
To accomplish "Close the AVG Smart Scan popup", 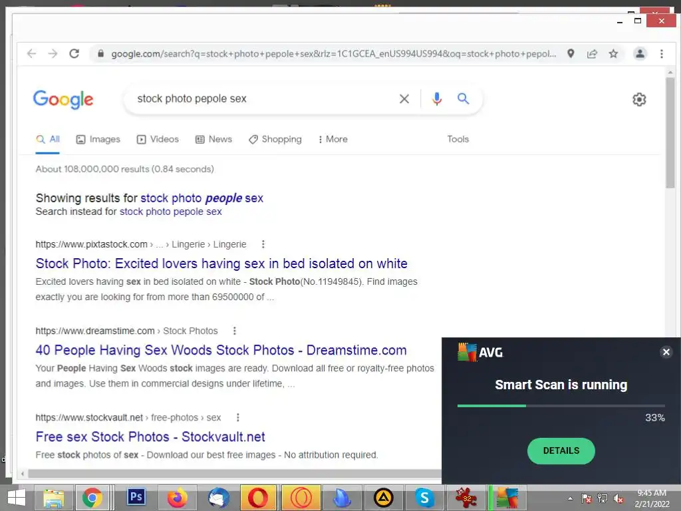I will (x=666, y=352).
